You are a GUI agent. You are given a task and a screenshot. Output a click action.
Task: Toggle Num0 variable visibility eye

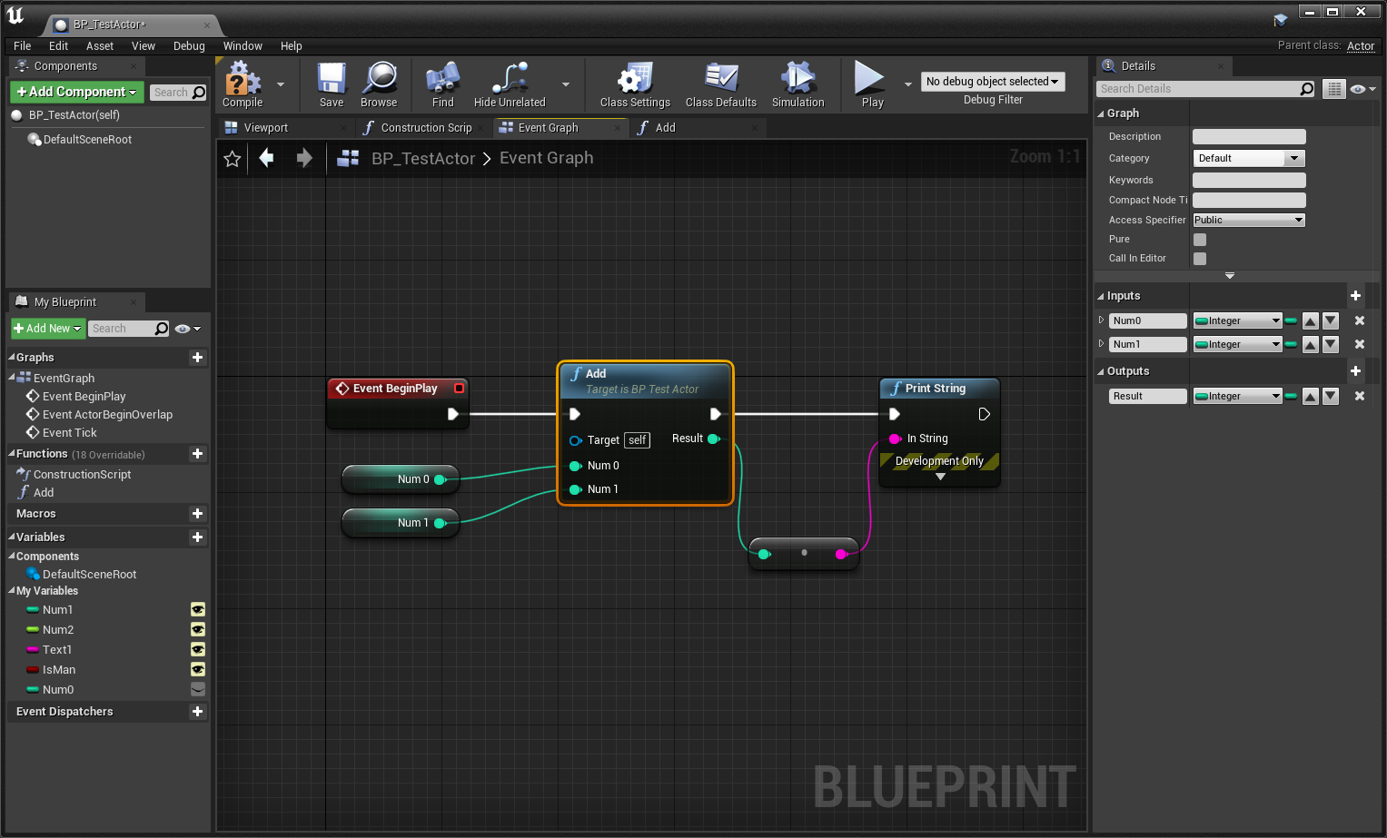[x=197, y=690]
